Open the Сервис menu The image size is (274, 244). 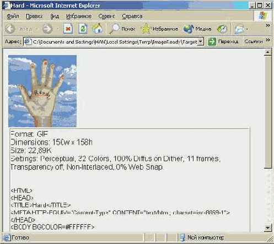pyautogui.click(x=106, y=16)
